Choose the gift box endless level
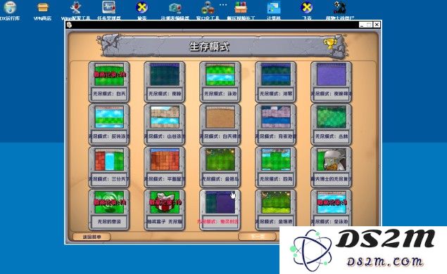Image resolution: width=447 pixels, height=274 pixels. pyautogui.click(x=165, y=210)
